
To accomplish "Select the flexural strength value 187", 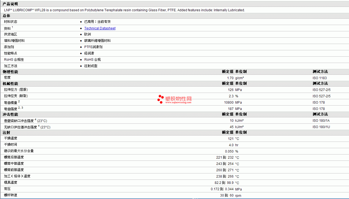I will tap(231, 109).
